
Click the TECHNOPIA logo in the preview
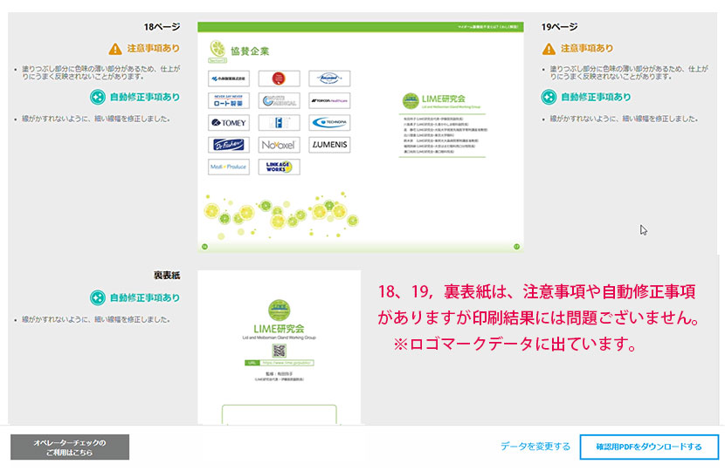coord(329,122)
